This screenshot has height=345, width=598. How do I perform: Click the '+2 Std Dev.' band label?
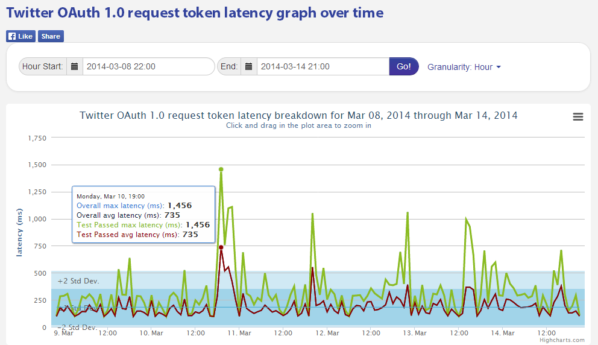(x=78, y=281)
